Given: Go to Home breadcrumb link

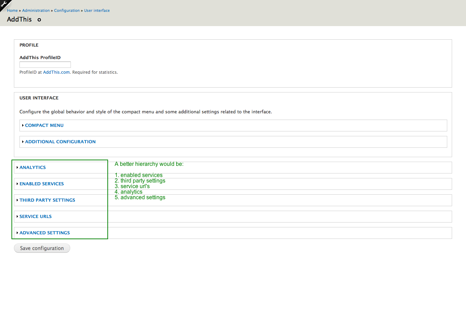Looking at the screenshot, I should (12, 10).
